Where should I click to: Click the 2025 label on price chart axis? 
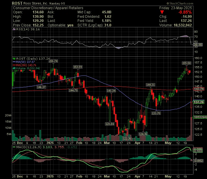click(50, 143)
